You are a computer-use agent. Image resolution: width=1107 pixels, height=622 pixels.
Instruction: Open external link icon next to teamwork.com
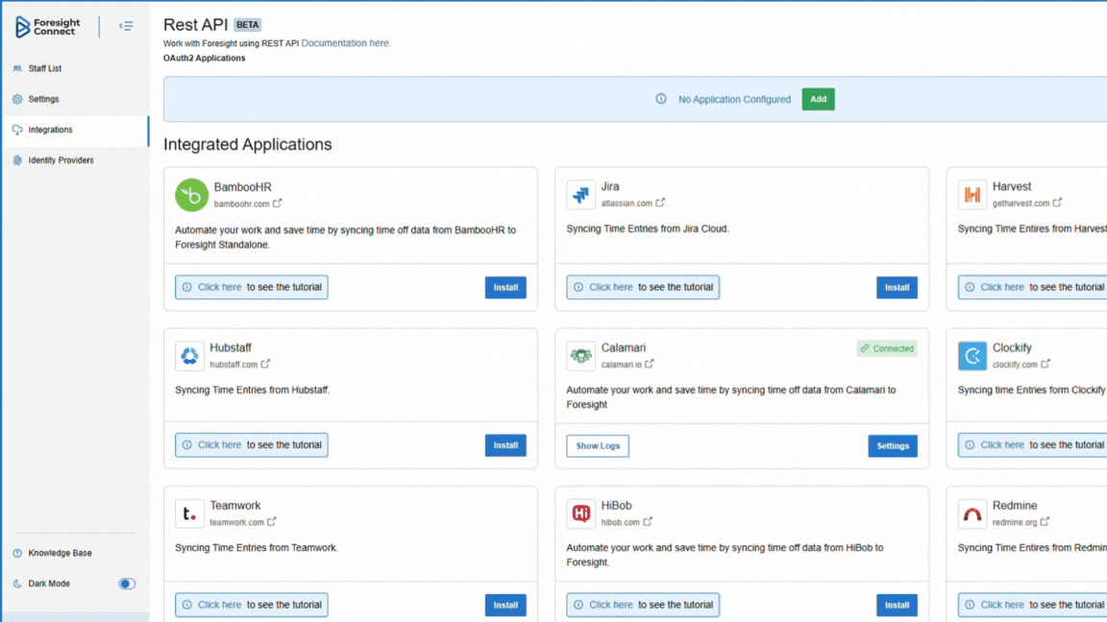pos(272,522)
